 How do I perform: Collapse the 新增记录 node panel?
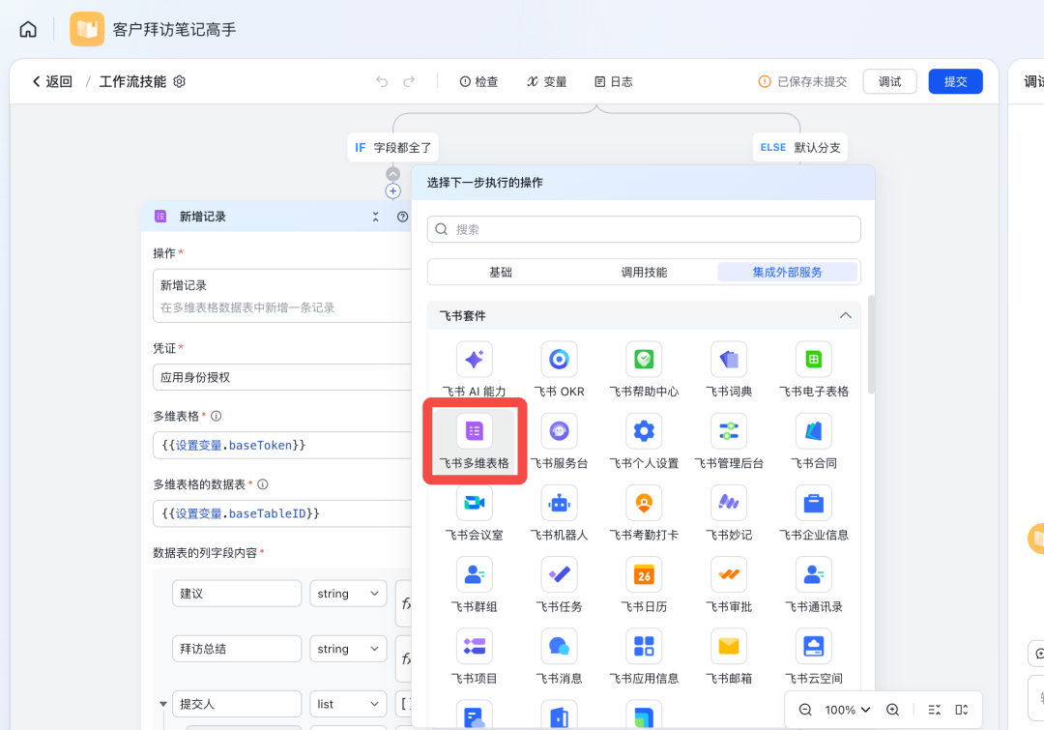(375, 217)
